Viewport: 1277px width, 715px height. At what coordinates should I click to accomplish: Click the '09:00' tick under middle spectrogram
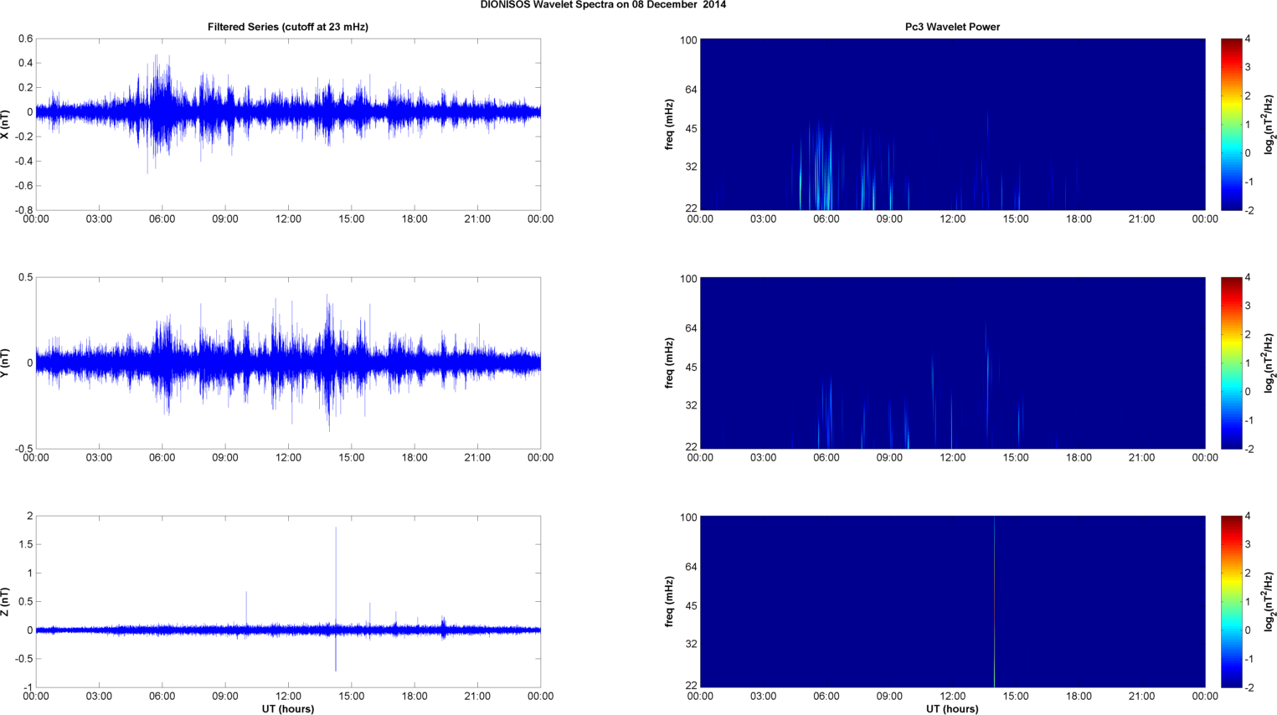889,458
